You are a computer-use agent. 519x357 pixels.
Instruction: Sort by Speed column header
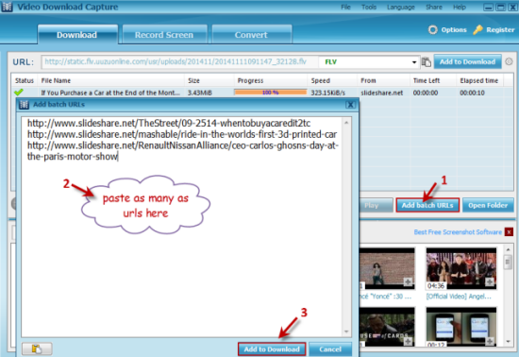tap(332, 80)
